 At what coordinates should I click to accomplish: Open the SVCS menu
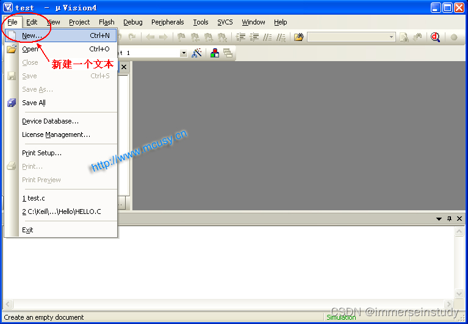225,22
